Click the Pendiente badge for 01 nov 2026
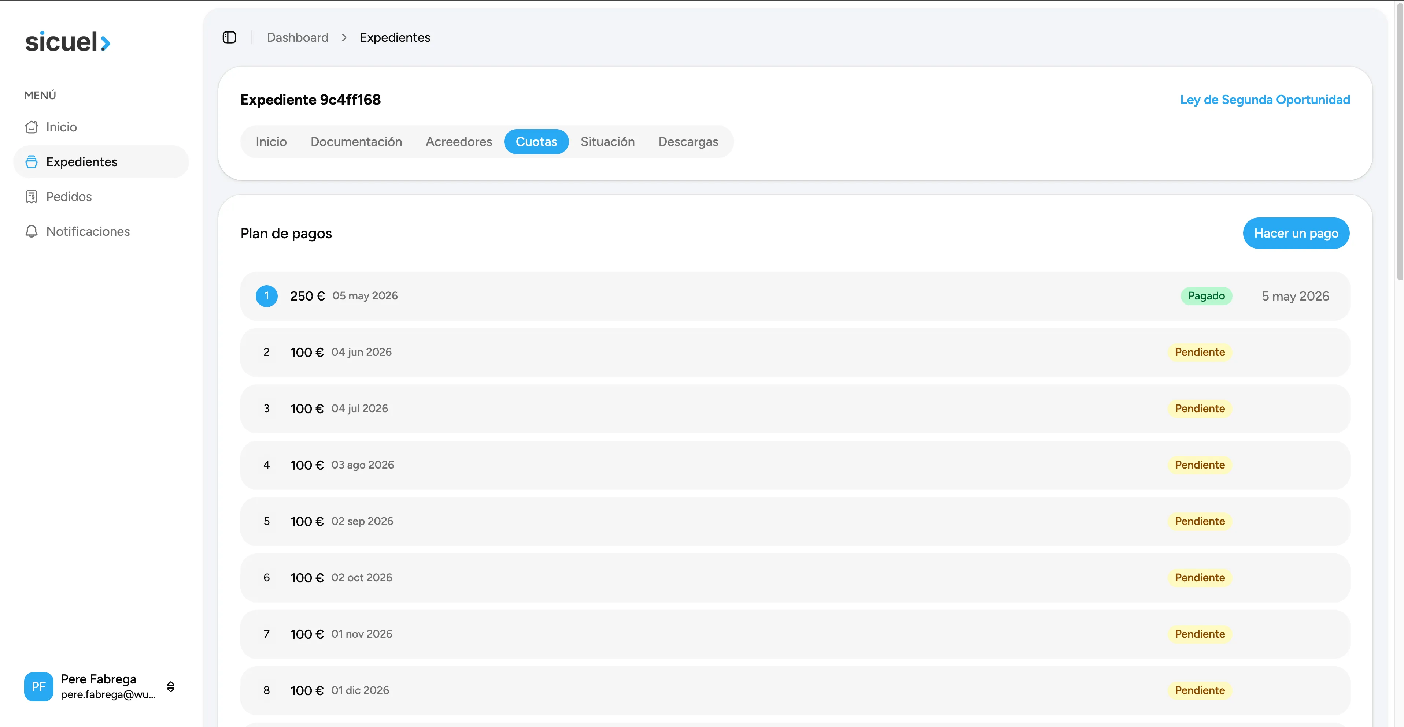 (1200, 634)
